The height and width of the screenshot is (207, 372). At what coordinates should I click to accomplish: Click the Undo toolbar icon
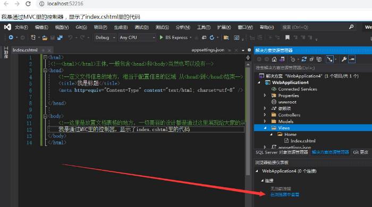[x=70, y=38]
